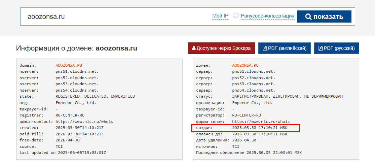Select registrar value RU-CENTER-RU in English panel

click(x=70, y=115)
